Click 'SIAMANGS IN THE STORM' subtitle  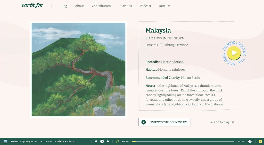click(x=165, y=38)
